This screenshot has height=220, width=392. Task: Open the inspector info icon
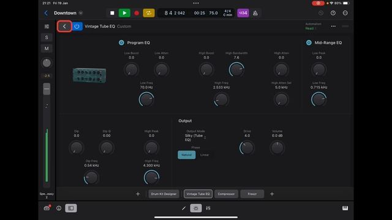click(59, 208)
